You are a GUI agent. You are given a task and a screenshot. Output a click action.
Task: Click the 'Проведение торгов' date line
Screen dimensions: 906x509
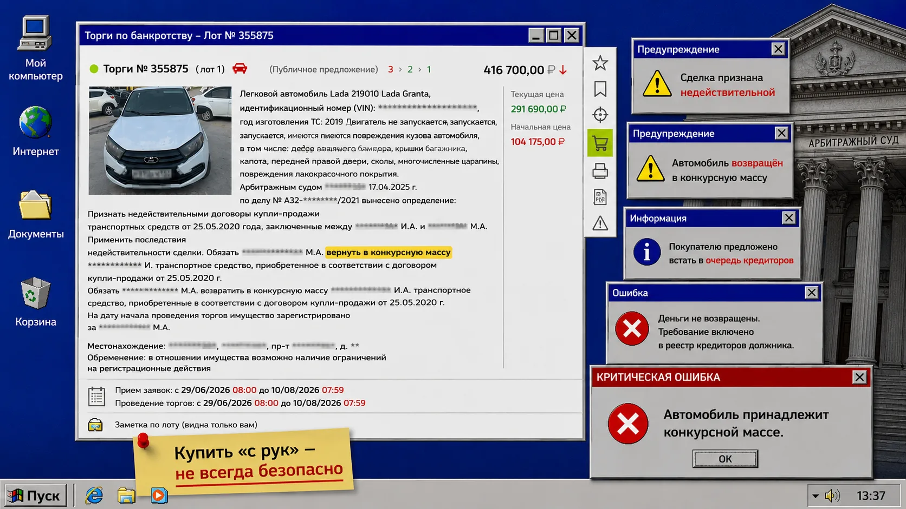[240, 403]
